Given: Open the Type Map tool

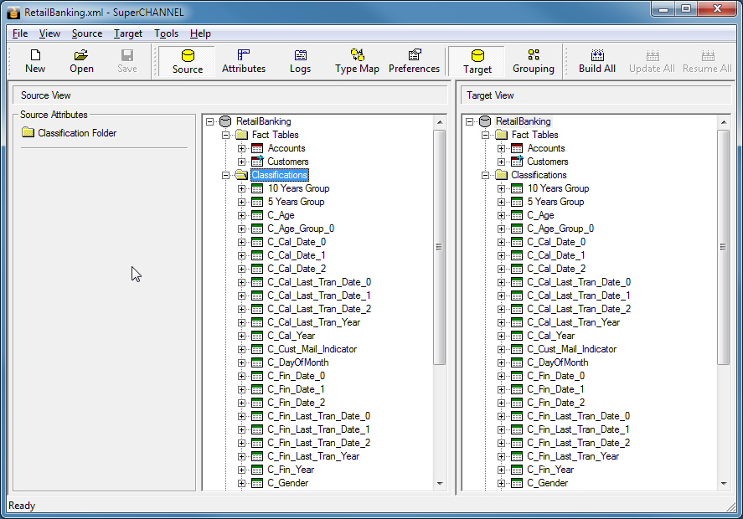Looking at the screenshot, I should point(357,61).
